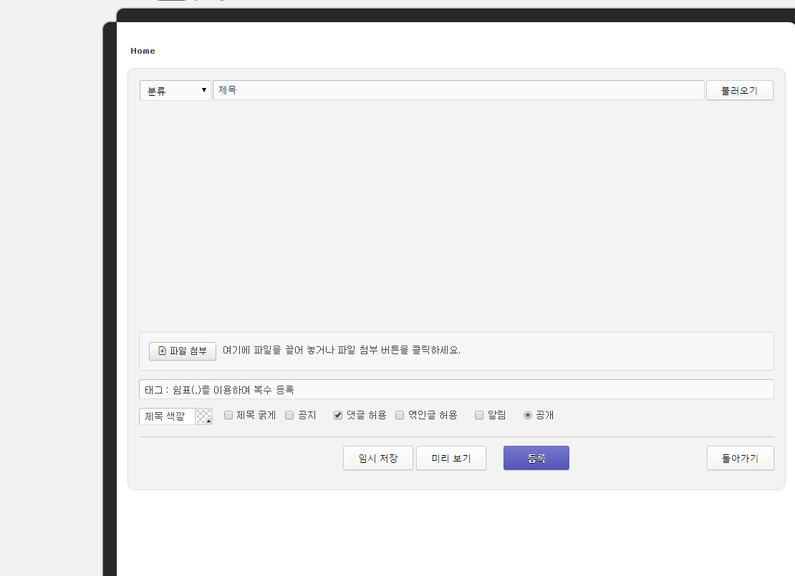Focus the 제목 title input field
Image resolution: width=795 pixels, height=576 pixels.
(x=458, y=90)
